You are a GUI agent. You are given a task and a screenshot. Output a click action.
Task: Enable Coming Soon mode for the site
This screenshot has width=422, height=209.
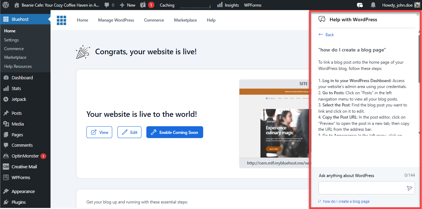pyautogui.click(x=175, y=132)
